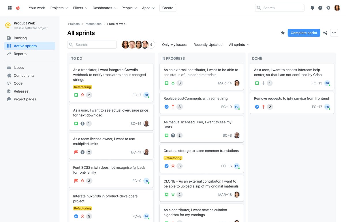The width and height of the screenshot is (346, 222).
Task: Open the user profile avatar in top bar
Action: point(337,8)
